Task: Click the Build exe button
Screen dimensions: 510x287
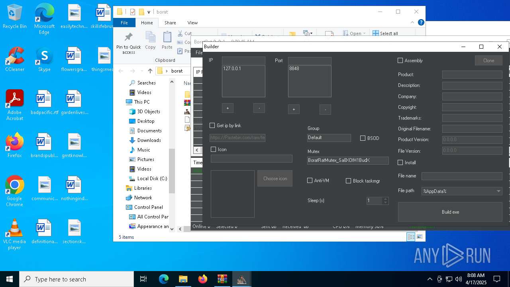Action: tap(450, 212)
